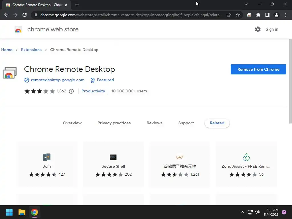
Task: Click Remove from Chrome button
Action: coord(258,69)
